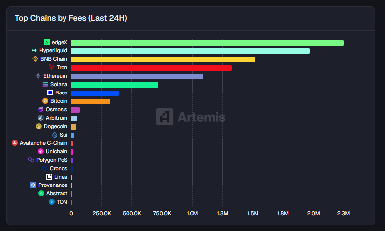Image resolution: width=385 pixels, height=231 pixels.
Task: Click the BNB Chain logo icon
Action: tap(35, 59)
